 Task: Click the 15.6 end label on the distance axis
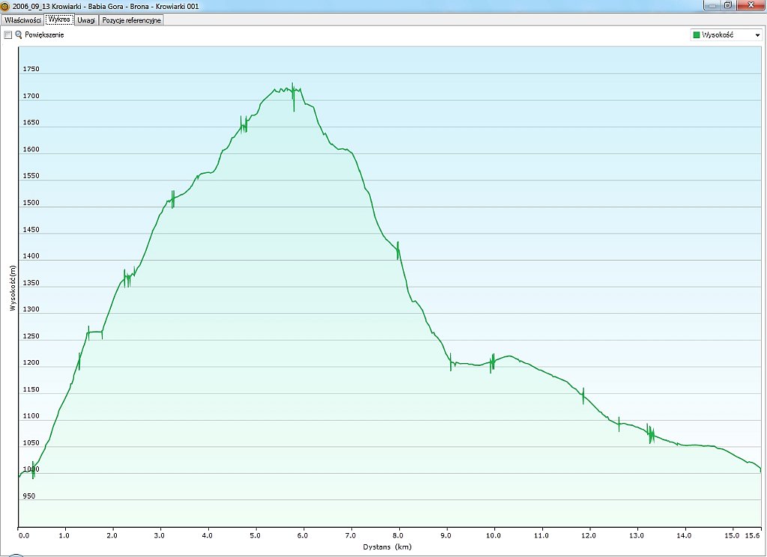click(754, 535)
